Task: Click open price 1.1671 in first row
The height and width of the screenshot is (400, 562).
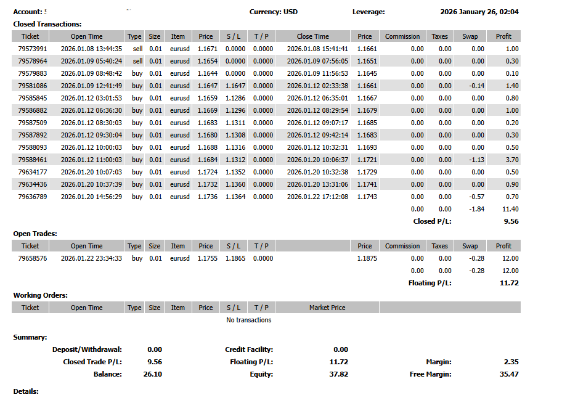Action: point(208,49)
